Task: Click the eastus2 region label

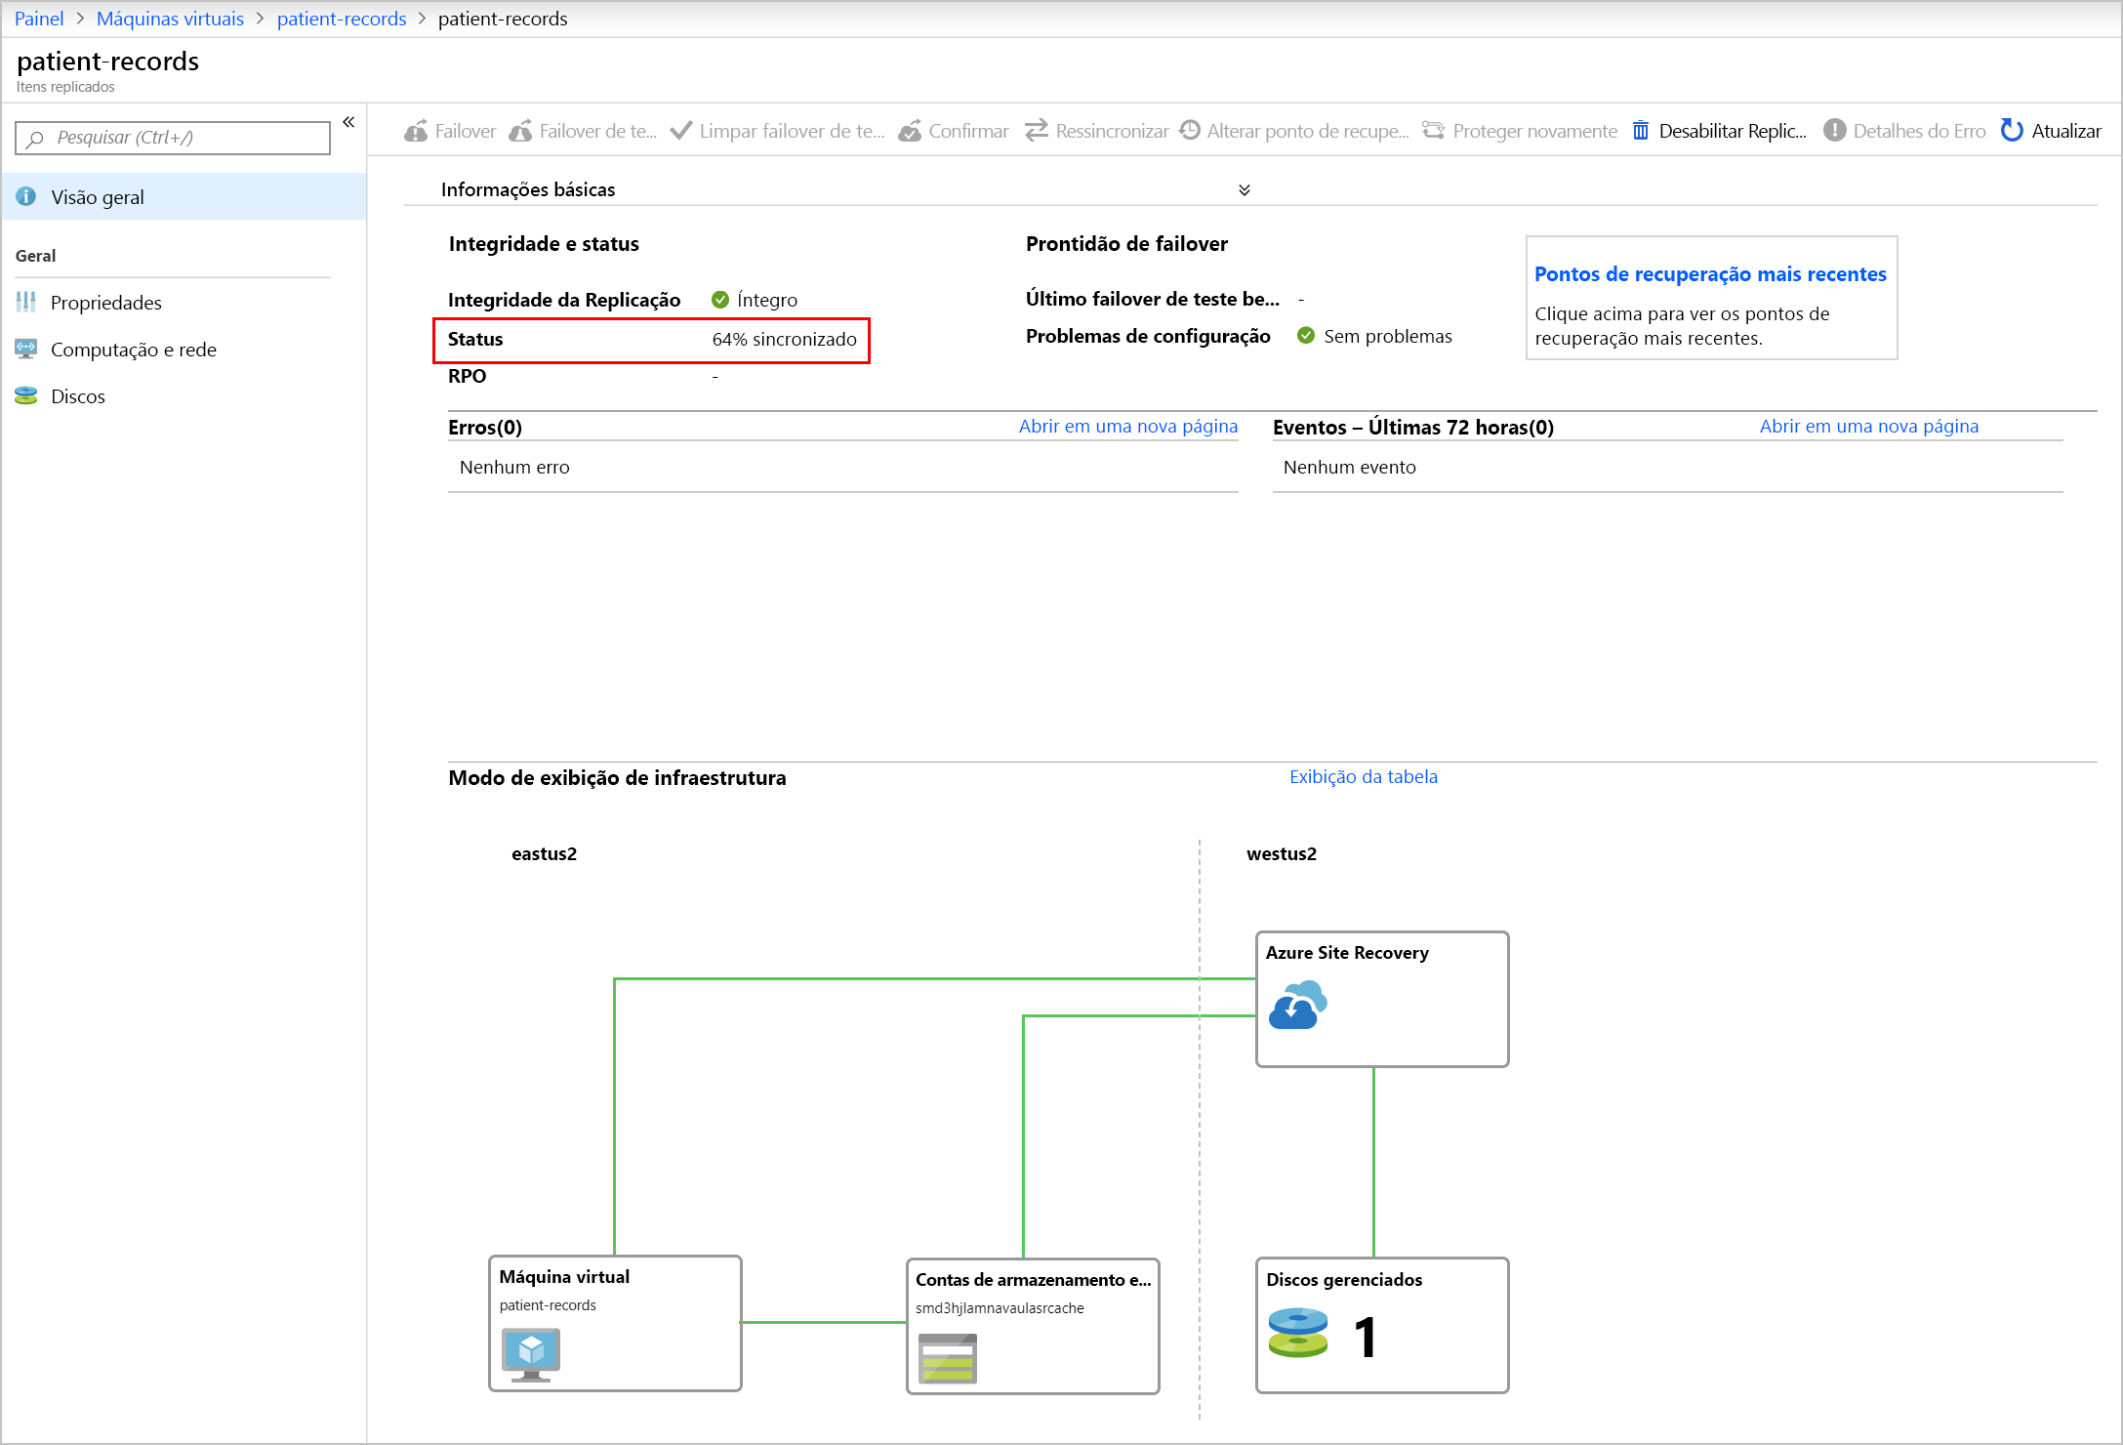Action: 545,854
